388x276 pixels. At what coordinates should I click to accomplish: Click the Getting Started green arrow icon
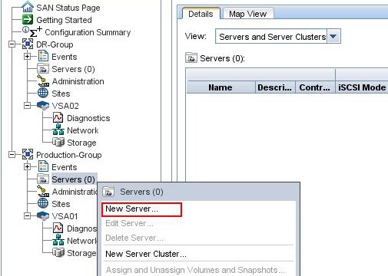[28, 19]
